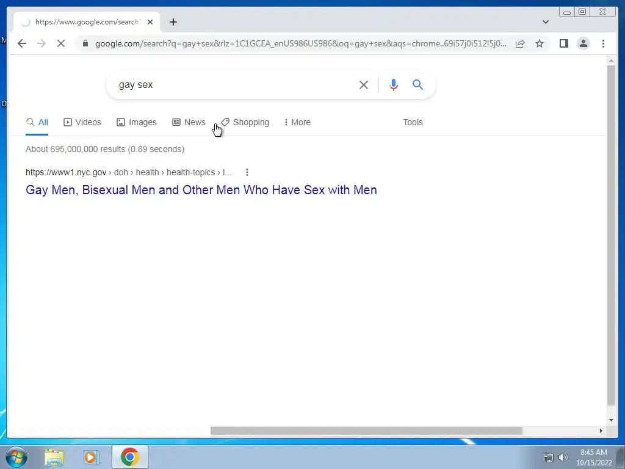Open result options for nyc.gov listing
The width and height of the screenshot is (625, 469).
click(x=247, y=172)
